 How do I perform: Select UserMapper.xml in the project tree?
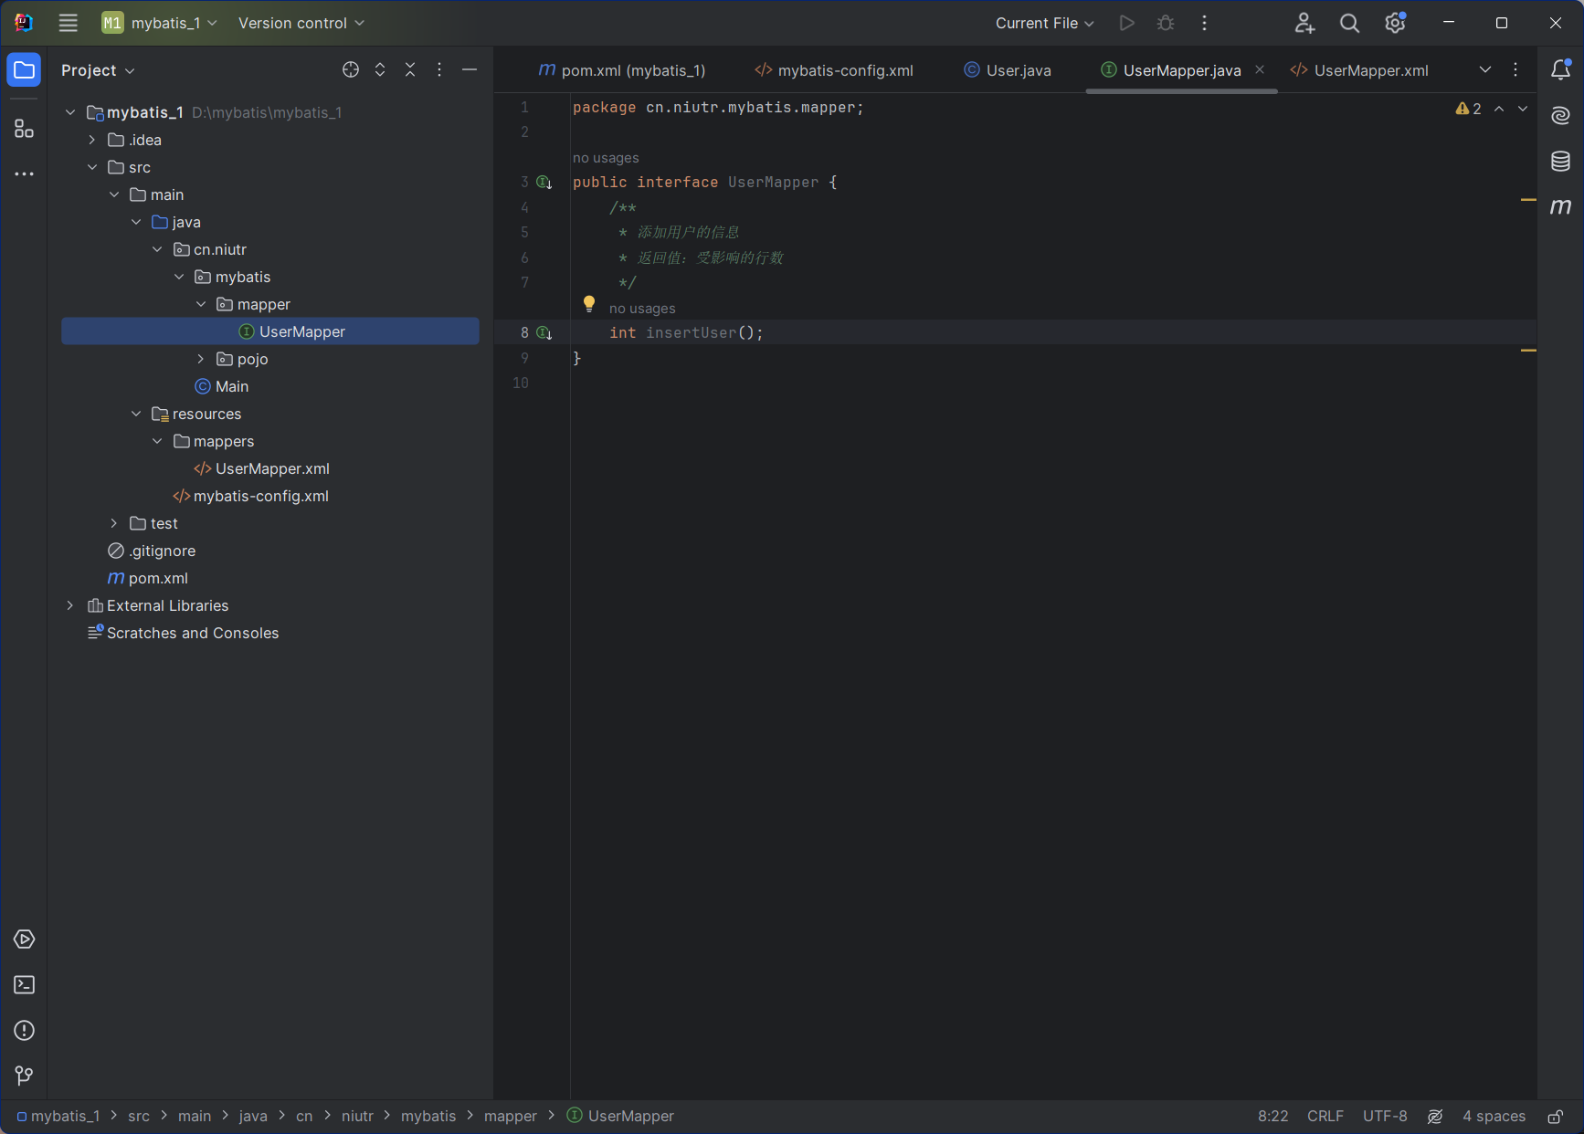coord(271,468)
